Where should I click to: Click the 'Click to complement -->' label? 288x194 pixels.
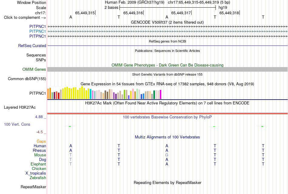pos(25,18)
